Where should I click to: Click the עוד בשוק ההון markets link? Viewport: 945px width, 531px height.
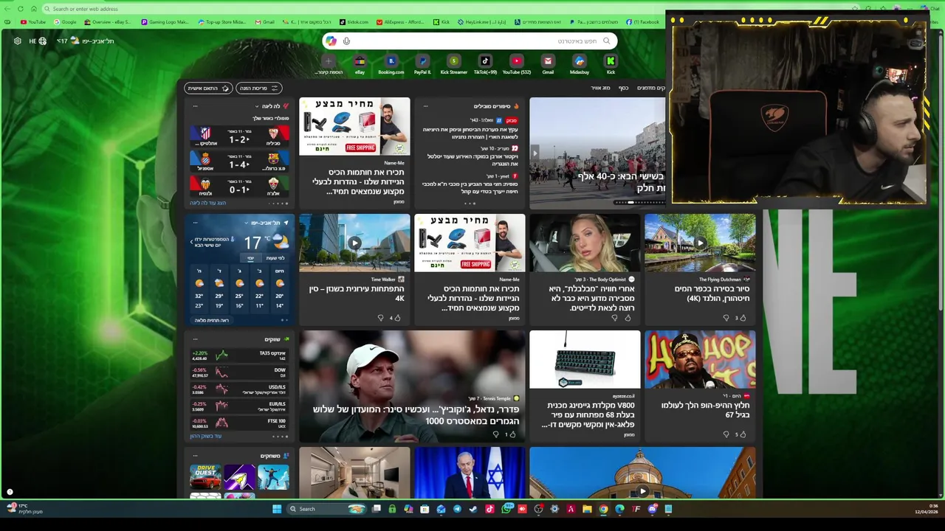click(x=206, y=436)
